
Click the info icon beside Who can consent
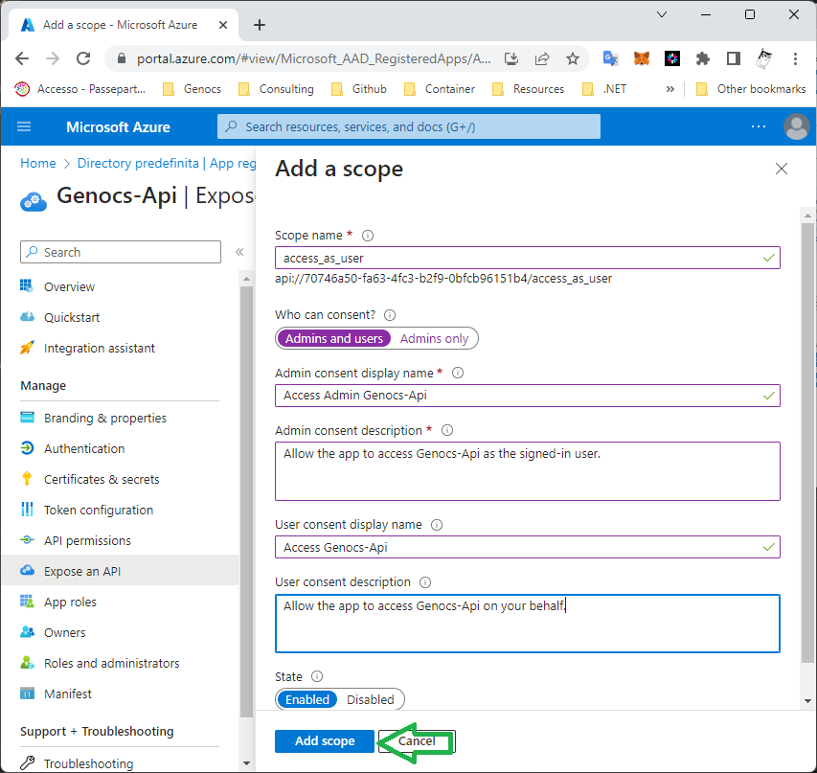[390, 315]
